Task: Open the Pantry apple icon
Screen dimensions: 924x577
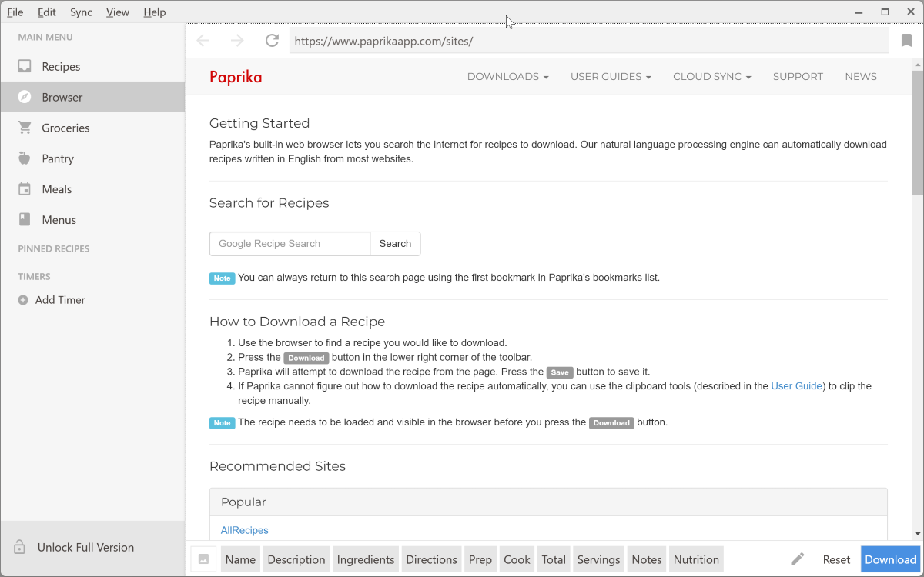Action: pyautogui.click(x=25, y=158)
